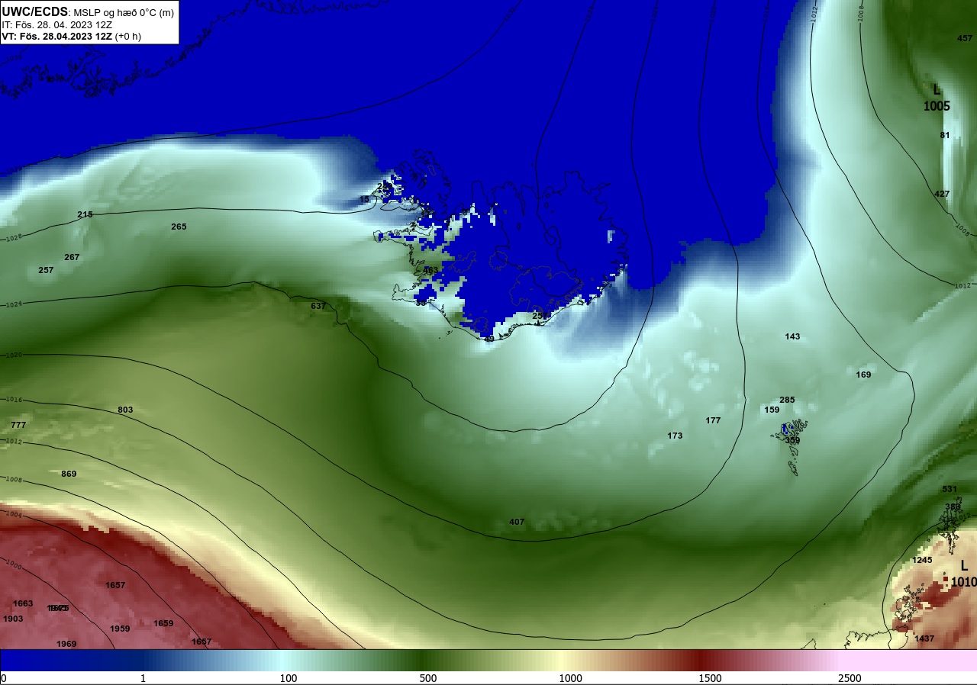Click the 1959 height value
The height and width of the screenshot is (685, 977).
click(x=120, y=629)
